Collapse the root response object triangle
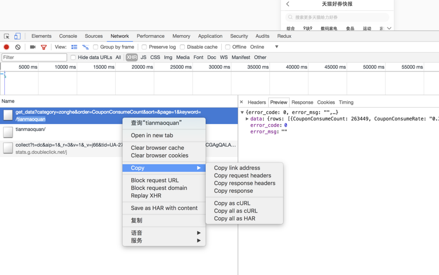This screenshot has width=439, height=275. click(x=242, y=113)
